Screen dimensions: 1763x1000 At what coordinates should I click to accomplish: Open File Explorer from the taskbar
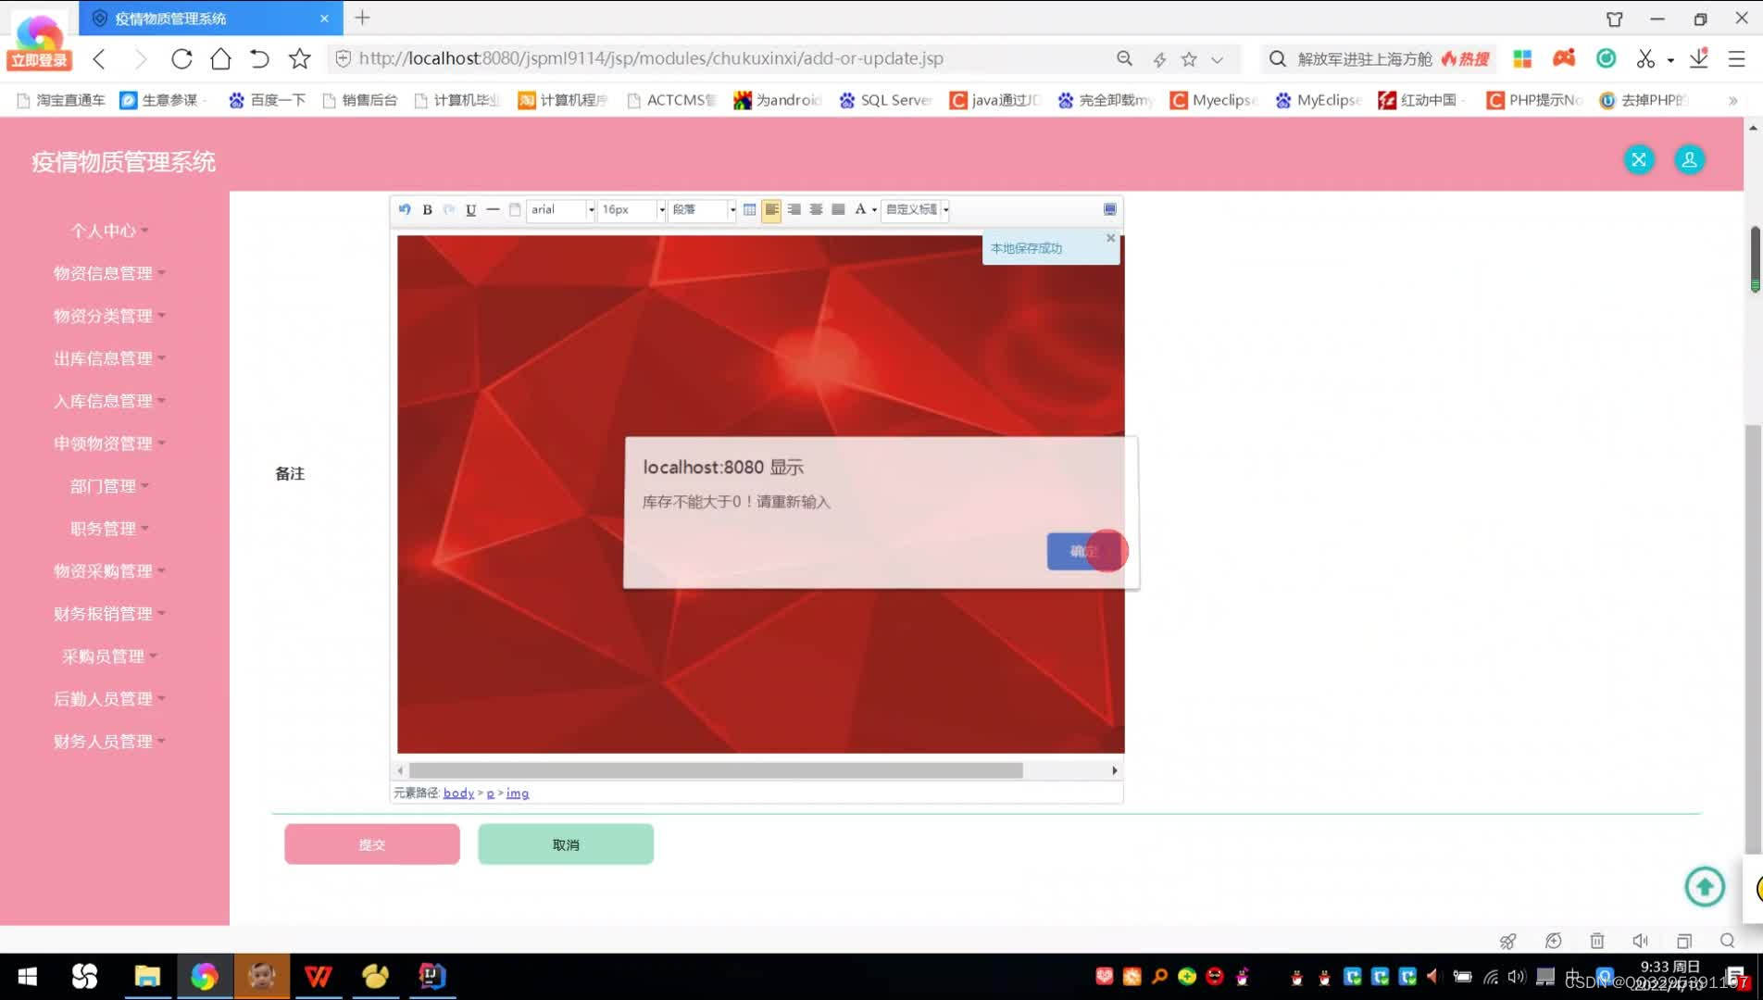146,976
